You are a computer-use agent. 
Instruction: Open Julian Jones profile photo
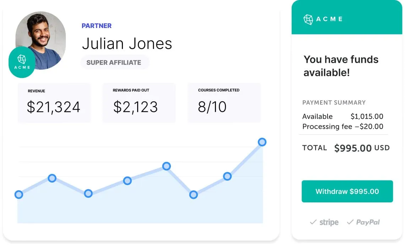pos(41,40)
